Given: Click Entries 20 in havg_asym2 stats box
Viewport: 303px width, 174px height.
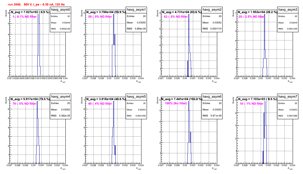Looking at the screenshot, I should coord(212,16).
